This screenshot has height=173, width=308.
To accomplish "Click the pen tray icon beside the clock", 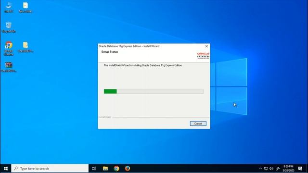I will [278, 169].
